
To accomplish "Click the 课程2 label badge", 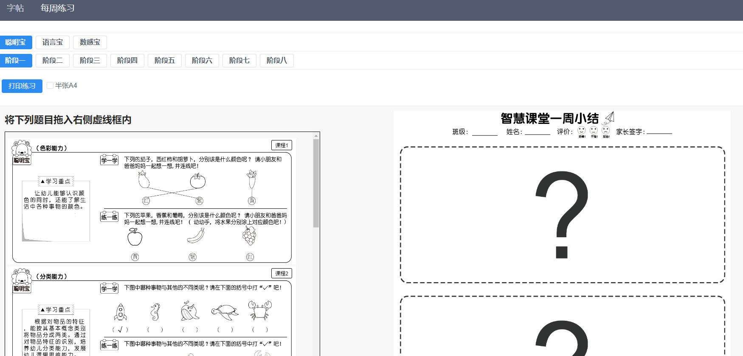I will click(x=281, y=273).
